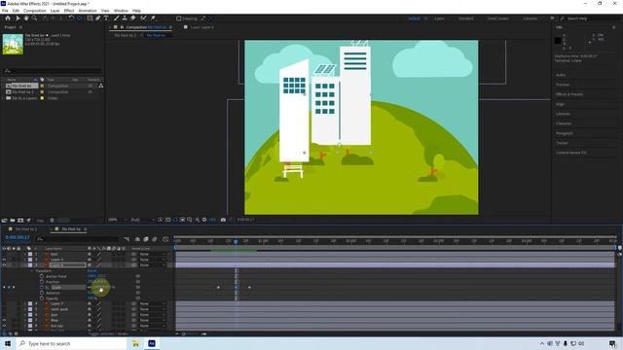Select the Puppet Pin tool
The width and height of the screenshot is (623, 350).
click(x=153, y=18)
